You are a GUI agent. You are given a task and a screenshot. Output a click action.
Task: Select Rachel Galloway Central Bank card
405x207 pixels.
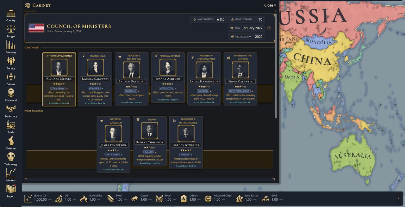95,79
